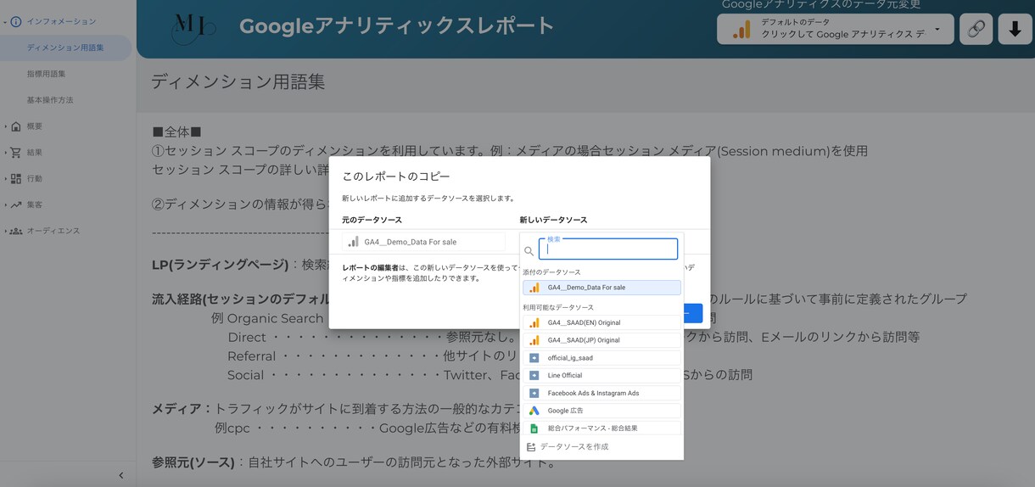The width and height of the screenshot is (1035, 487).
Task: Click the blue copy report button
Action: 693,313
